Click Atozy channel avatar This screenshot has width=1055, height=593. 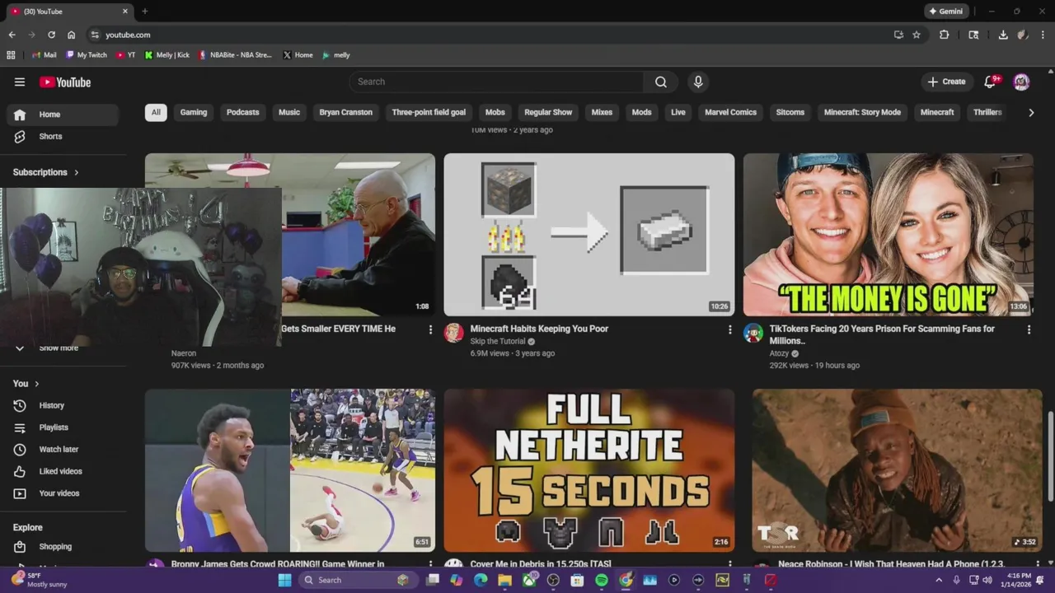tap(753, 332)
